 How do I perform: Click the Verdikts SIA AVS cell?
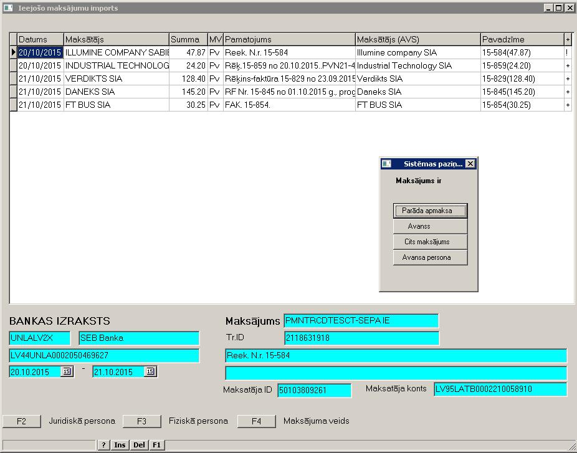coord(418,79)
